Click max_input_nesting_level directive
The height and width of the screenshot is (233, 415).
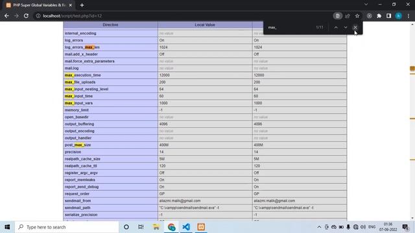pos(86,89)
